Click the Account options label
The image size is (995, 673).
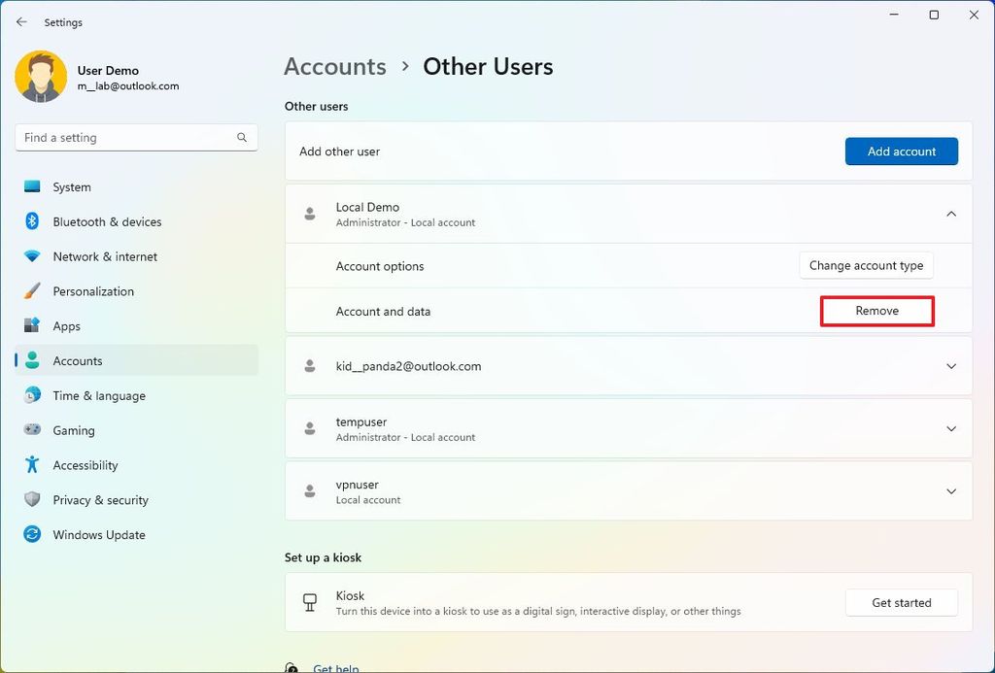[x=380, y=266]
